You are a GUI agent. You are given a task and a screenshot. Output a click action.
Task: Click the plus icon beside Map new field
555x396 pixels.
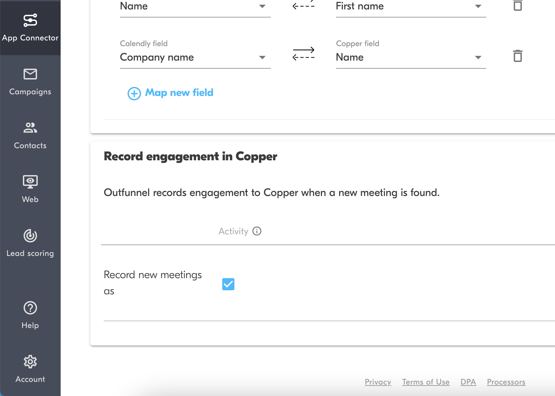[x=134, y=93]
